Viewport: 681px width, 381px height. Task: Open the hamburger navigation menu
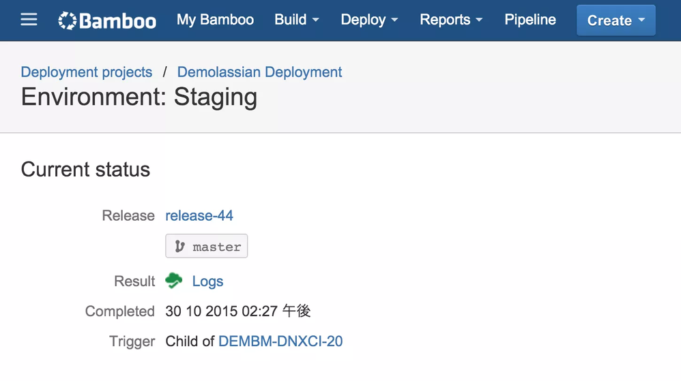(29, 20)
